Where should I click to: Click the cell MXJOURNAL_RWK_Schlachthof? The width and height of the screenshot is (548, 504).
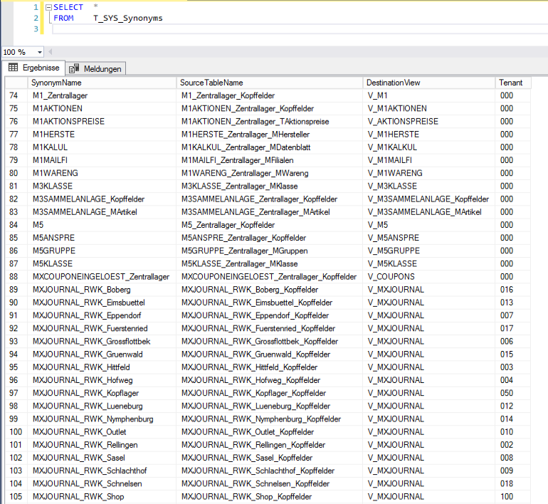coord(102,471)
